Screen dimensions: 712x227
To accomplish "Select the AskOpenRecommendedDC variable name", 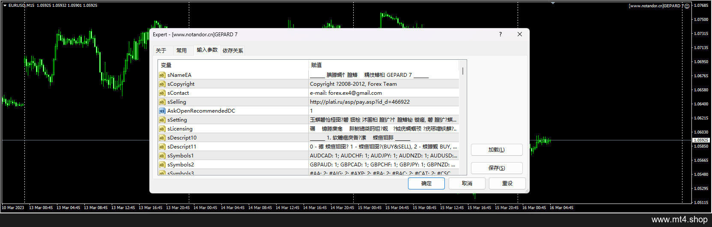I will (201, 111).
